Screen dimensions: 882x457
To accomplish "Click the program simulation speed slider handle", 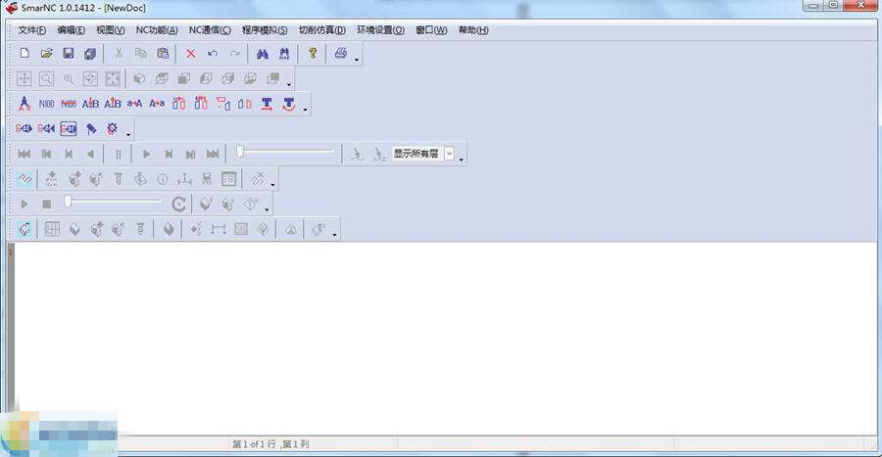I will (240, 151).
